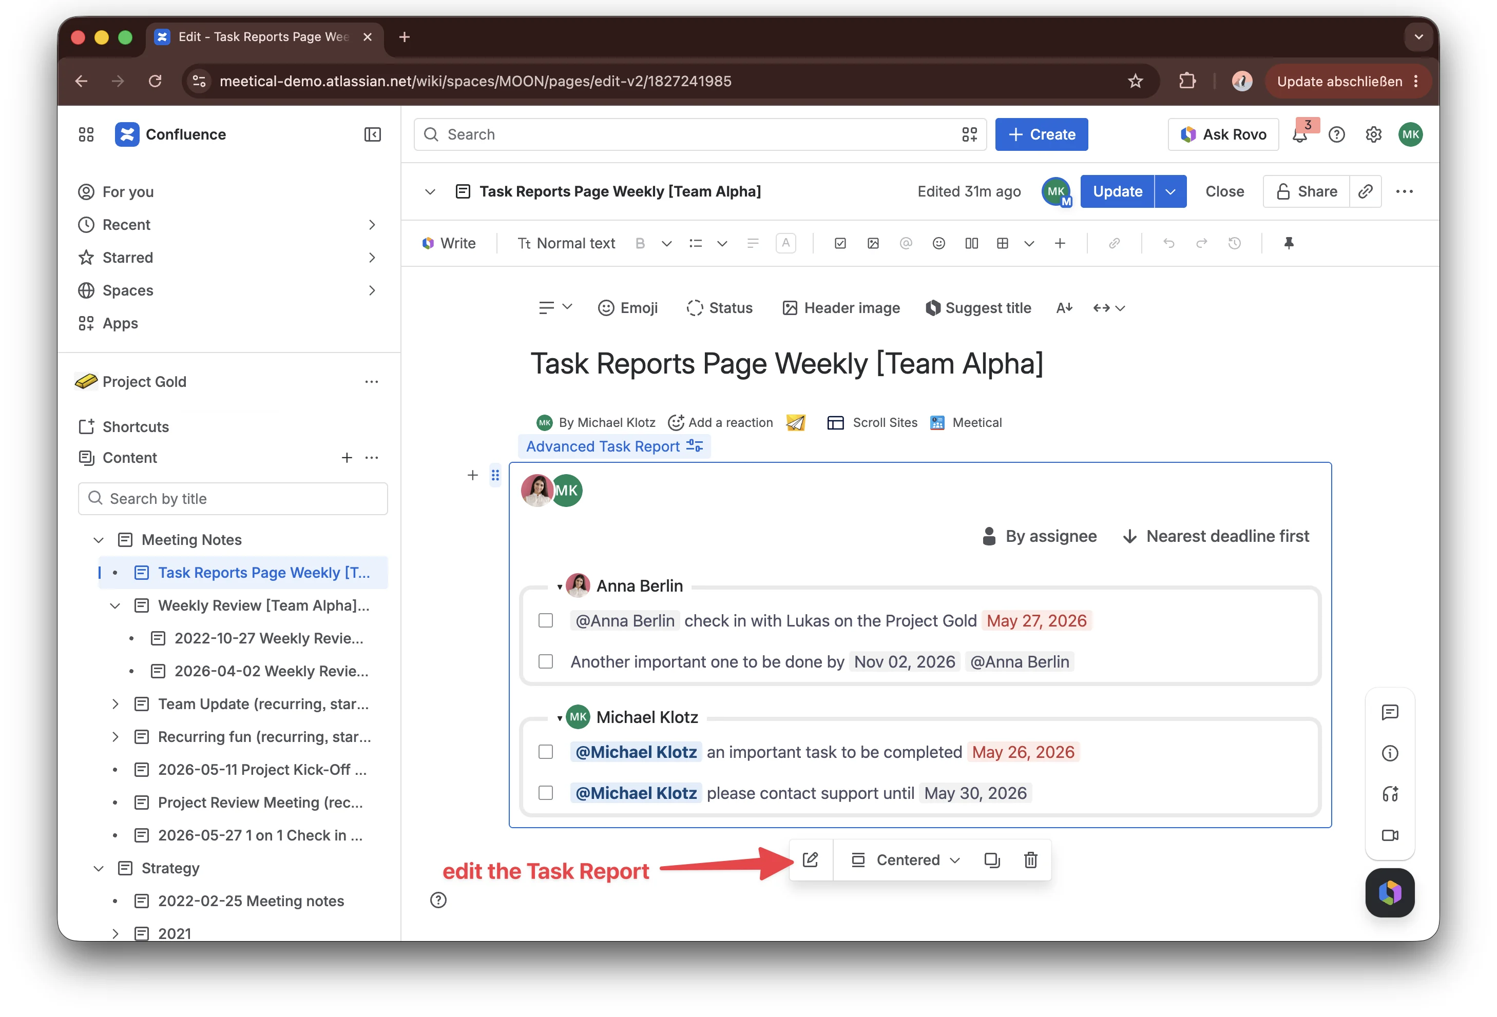This screenshot has width=1497, height=1017.
Task: Launch the Rovo chat floating button
Action: click(1389, 892)
